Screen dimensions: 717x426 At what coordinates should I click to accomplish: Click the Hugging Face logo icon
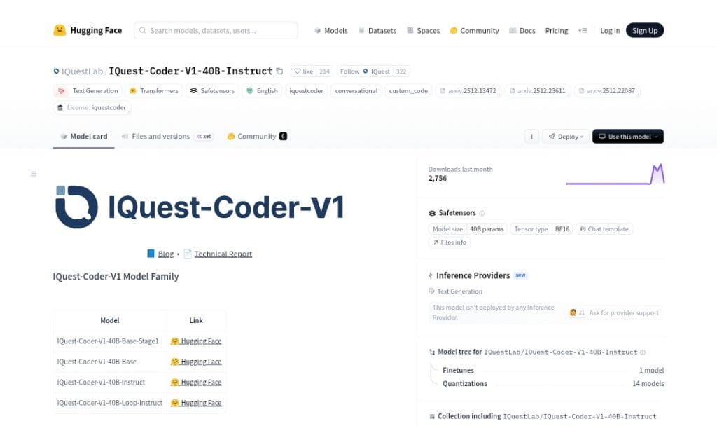pos(60,30)
